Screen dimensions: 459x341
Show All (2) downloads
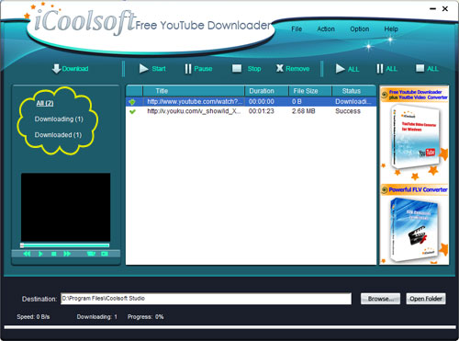click(45, 103)
